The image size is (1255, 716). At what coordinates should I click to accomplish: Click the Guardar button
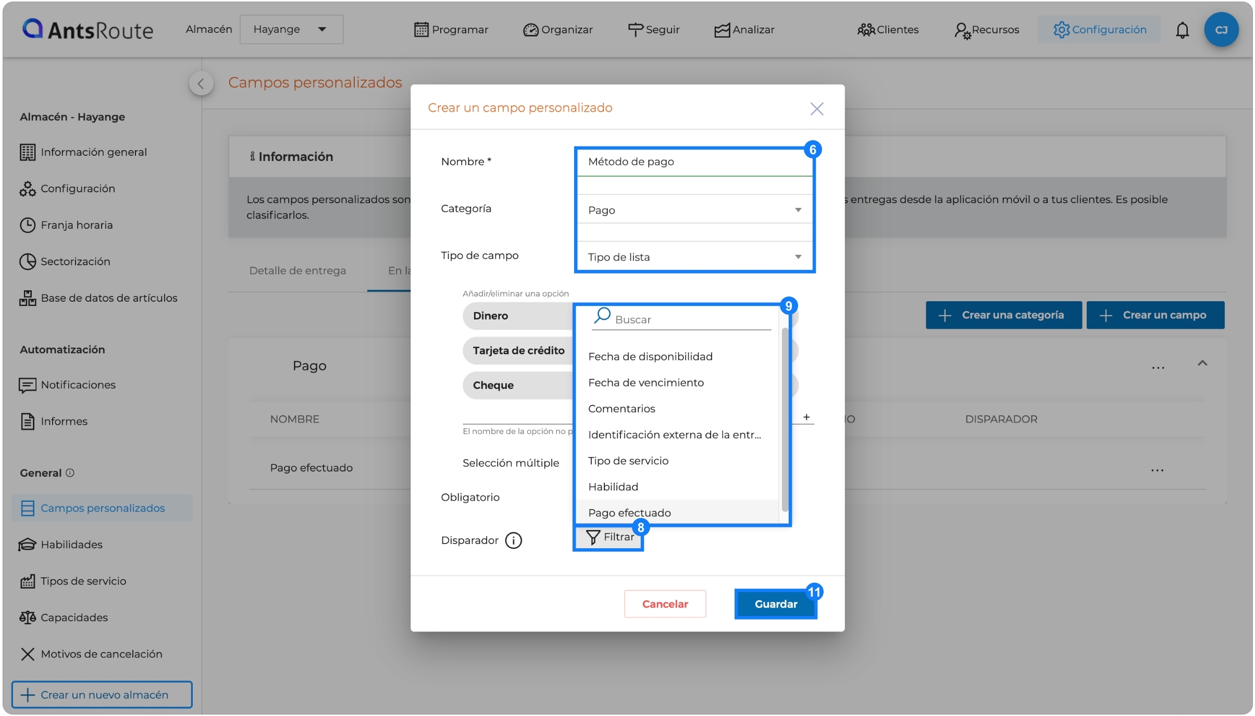[x=775, y=604]
